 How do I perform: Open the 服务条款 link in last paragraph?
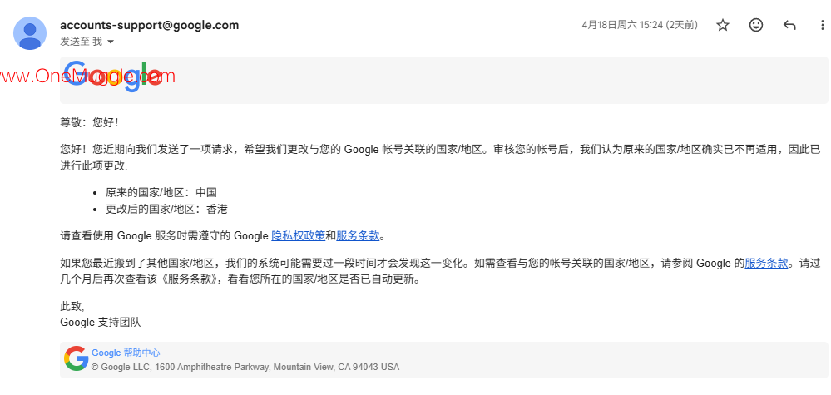(x=766, y=263)
